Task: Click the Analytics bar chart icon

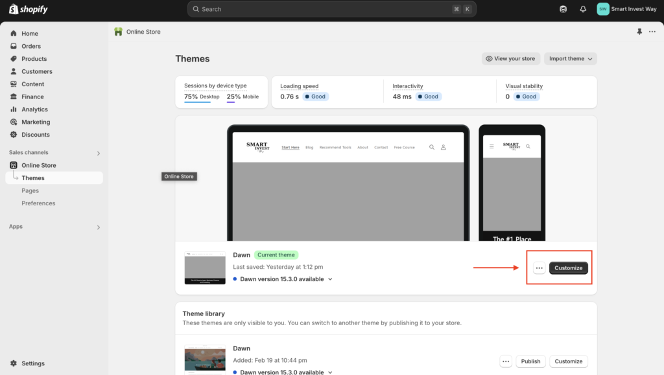Action: point(14,109)
